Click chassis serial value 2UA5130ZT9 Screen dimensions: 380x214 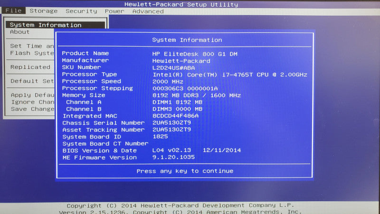[x=171, y=123]
